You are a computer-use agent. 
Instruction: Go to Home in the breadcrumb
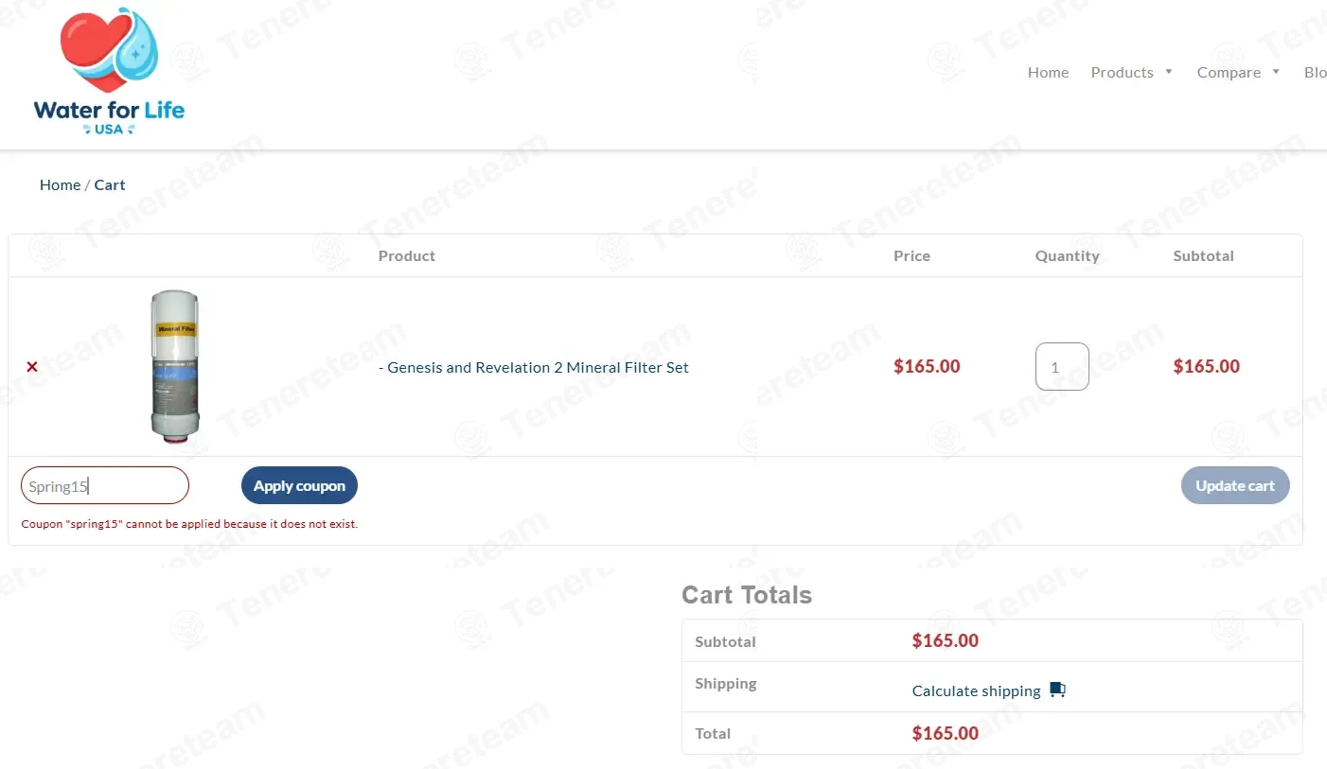click(x=60, y=185)
